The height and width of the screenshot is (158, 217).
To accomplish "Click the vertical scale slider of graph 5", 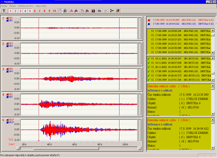I will (139, 130).
